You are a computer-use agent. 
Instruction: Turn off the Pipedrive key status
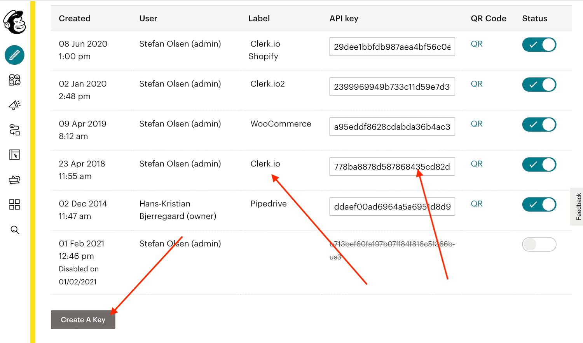coord(539,204)
